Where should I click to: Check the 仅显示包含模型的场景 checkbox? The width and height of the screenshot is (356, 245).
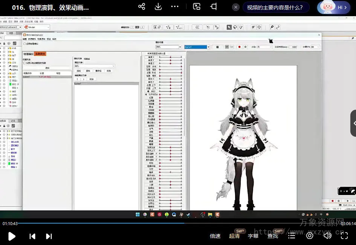click(x=24, y=63)
